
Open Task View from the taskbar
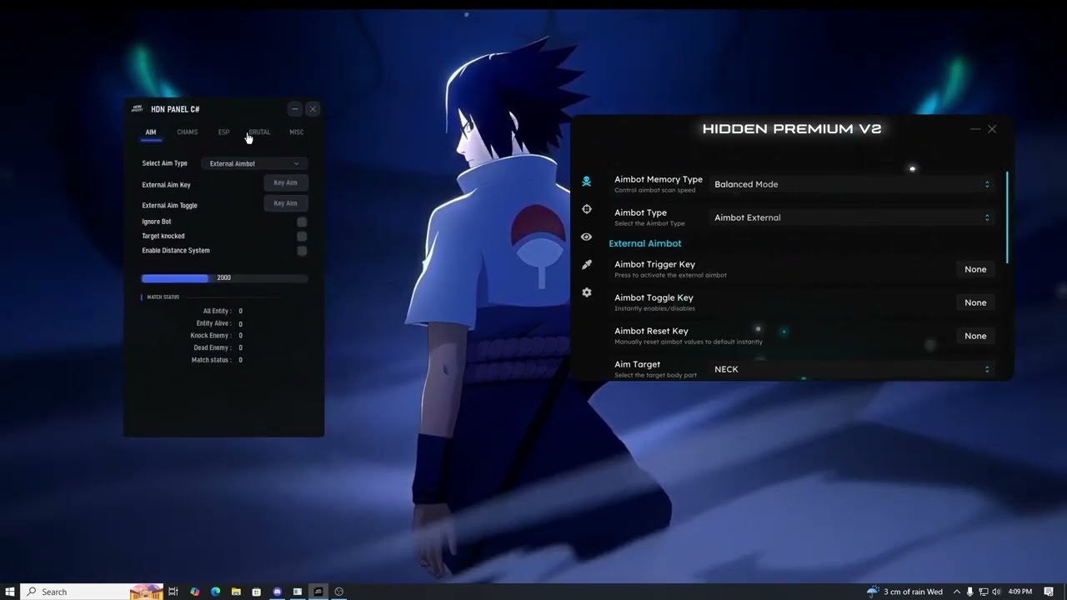(x=173, y=592)
